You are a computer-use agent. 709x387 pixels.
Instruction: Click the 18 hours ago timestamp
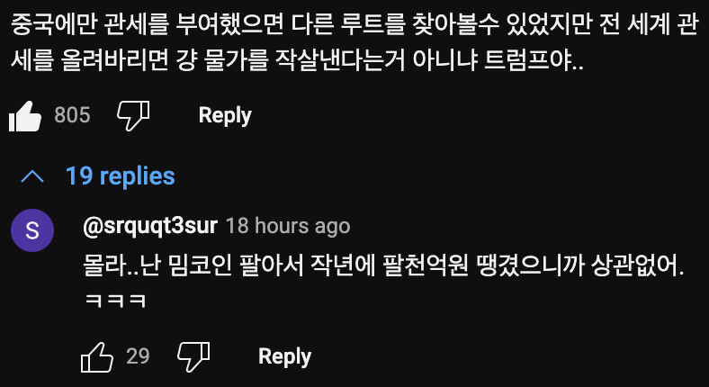(x=287, y=225)
